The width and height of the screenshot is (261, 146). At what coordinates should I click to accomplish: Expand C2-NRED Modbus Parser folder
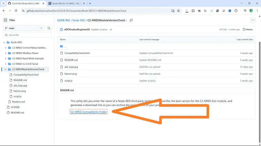click(x=6, y=53)
